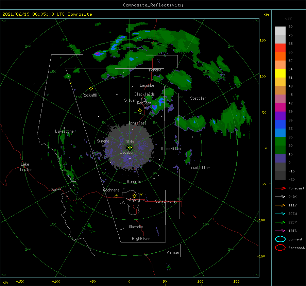The image size is (306, 286).
Task: Click the Limestone label
Action: [64, 131]
